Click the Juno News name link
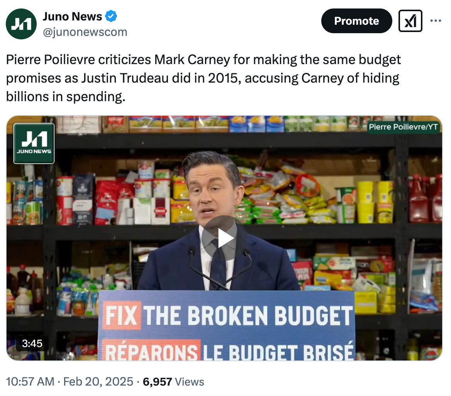Viewport: 451px width, 396px height. point(72,16)
